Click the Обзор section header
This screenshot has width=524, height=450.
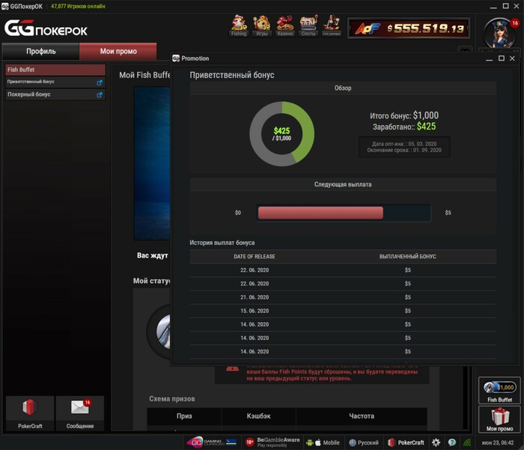[343, 88]
